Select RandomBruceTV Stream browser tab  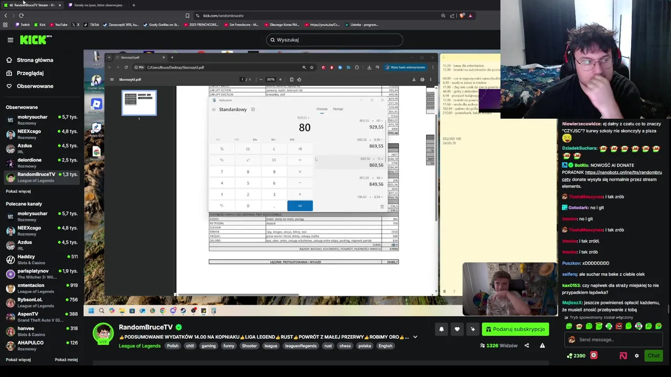click(x=31, y=5)
